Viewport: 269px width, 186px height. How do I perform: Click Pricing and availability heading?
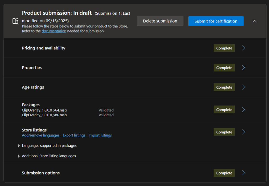pos(44,48)
